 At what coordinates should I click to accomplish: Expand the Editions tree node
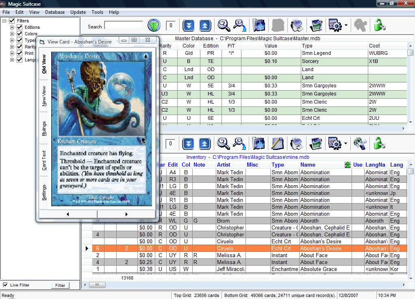(x=12, y=27)
